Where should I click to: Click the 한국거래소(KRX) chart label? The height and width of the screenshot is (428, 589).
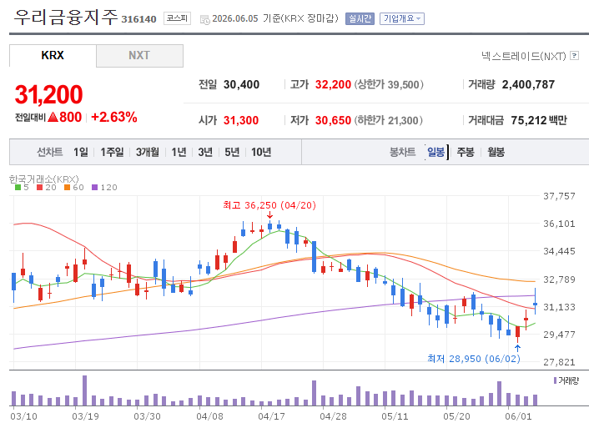pyautogui.click(x=44, y=179)
